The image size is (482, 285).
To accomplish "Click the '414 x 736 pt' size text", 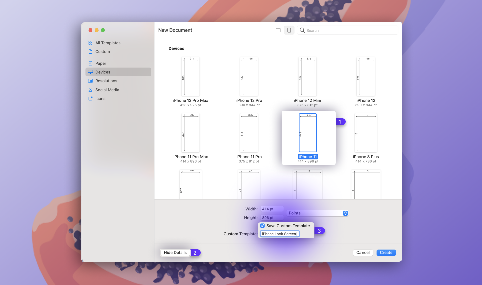I will click(366, 161).
